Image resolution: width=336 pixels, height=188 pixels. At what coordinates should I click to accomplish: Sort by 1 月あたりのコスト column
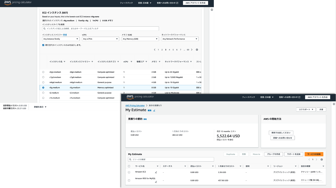tap(241, 166)
